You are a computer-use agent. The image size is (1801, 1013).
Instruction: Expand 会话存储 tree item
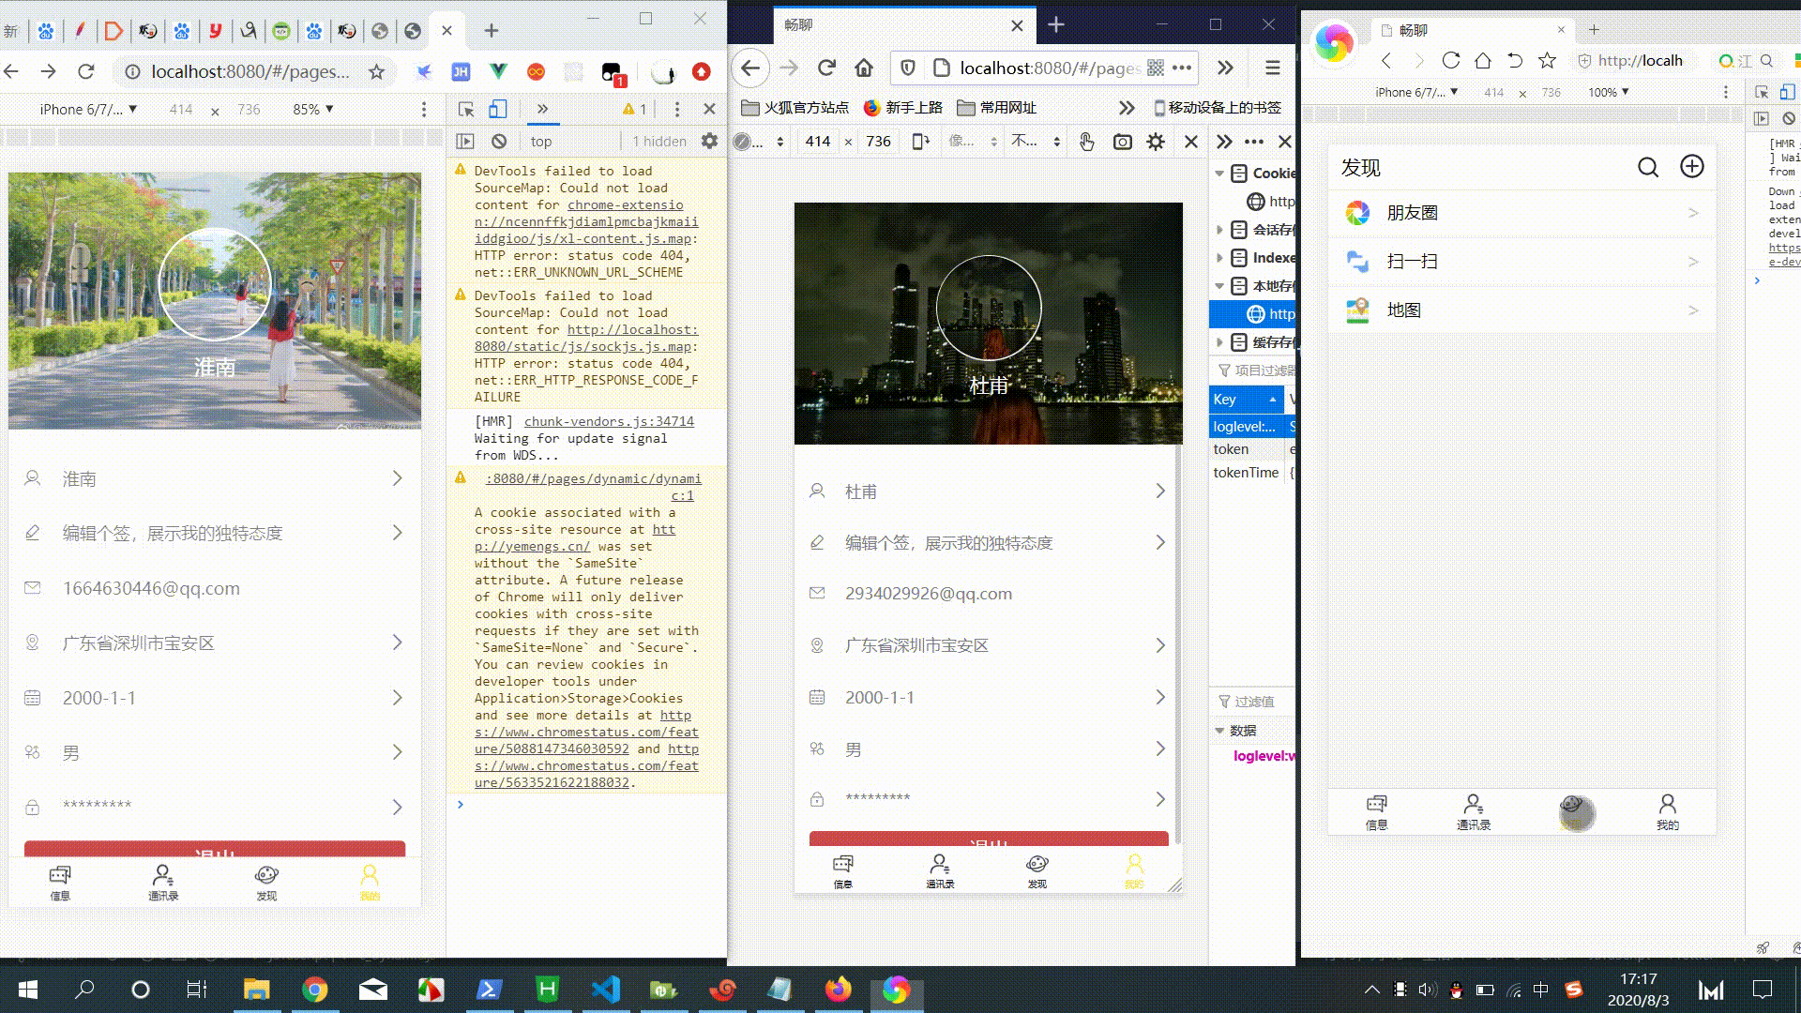click(x=1219, y=230)
